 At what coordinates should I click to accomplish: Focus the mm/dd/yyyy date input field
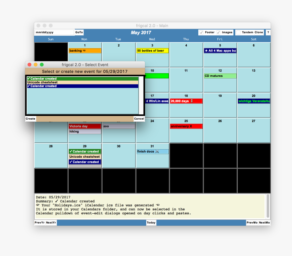click(x=54, y=33)
